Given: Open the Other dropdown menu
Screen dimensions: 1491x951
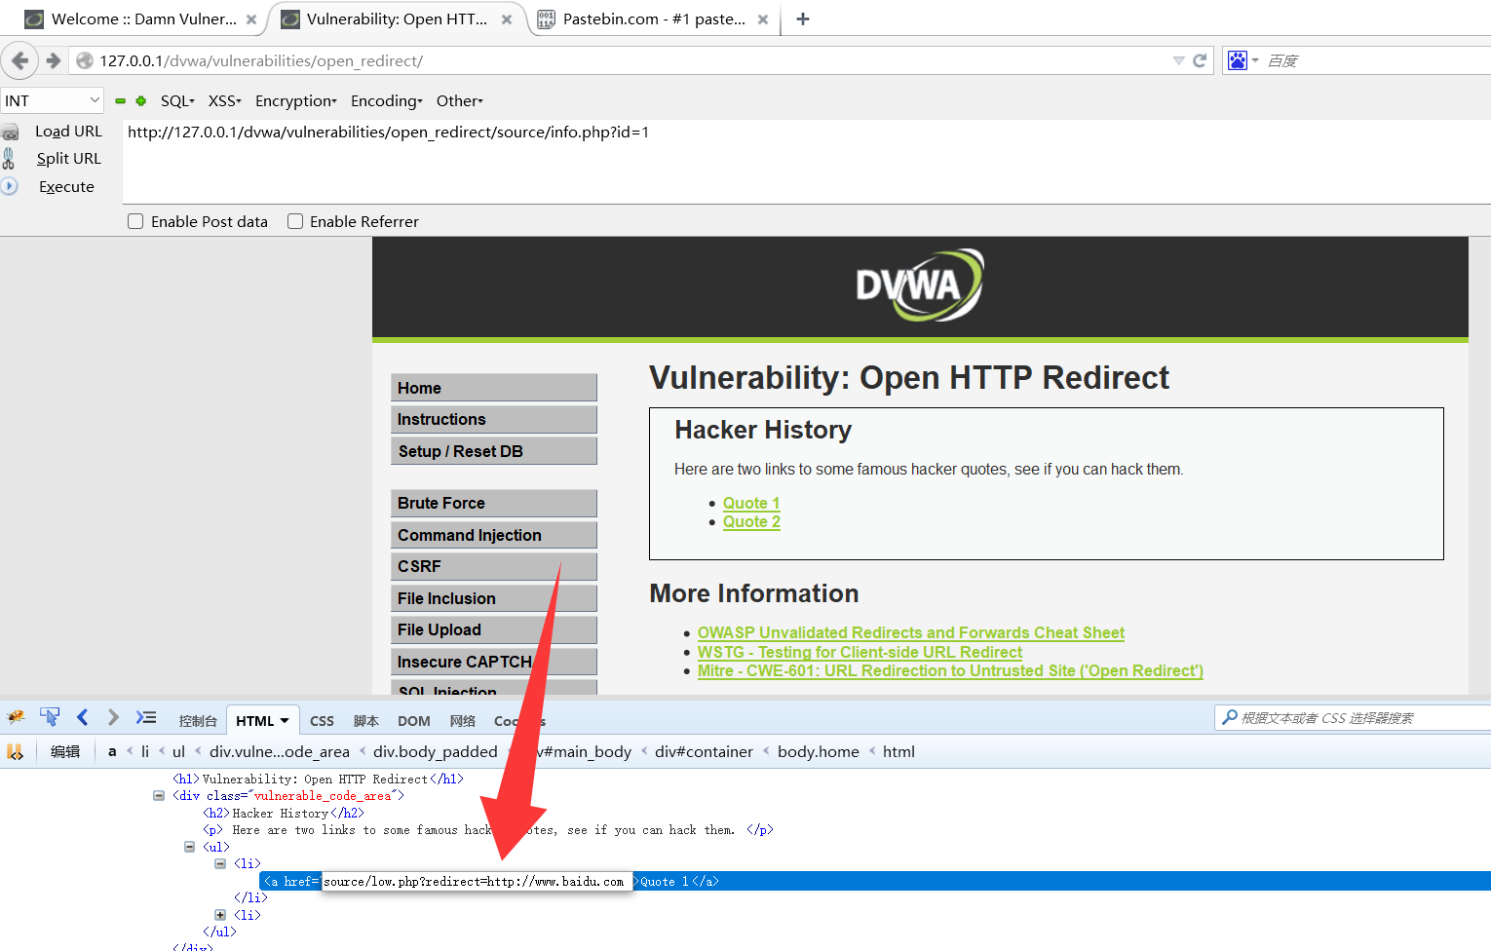Looking at the screenshot, I should pos(460,101).
